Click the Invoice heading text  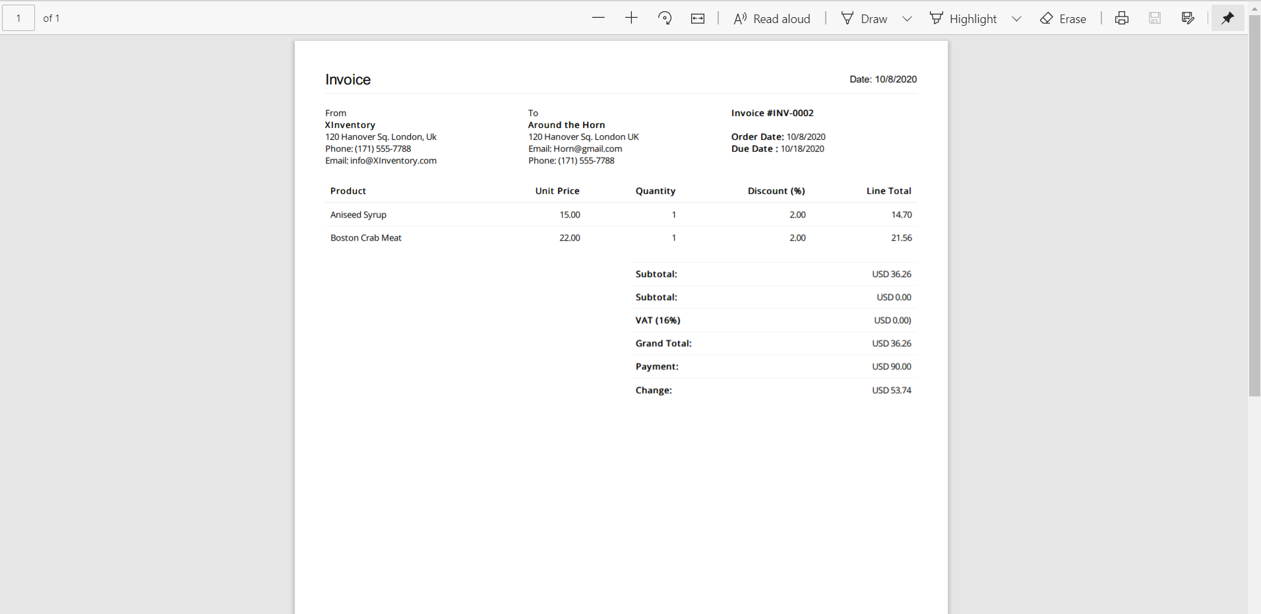pyautogui.click(x=348, y=80)
